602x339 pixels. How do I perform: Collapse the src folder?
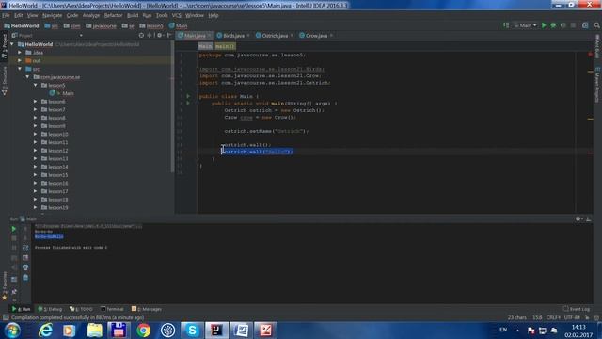tap(20, 69)
